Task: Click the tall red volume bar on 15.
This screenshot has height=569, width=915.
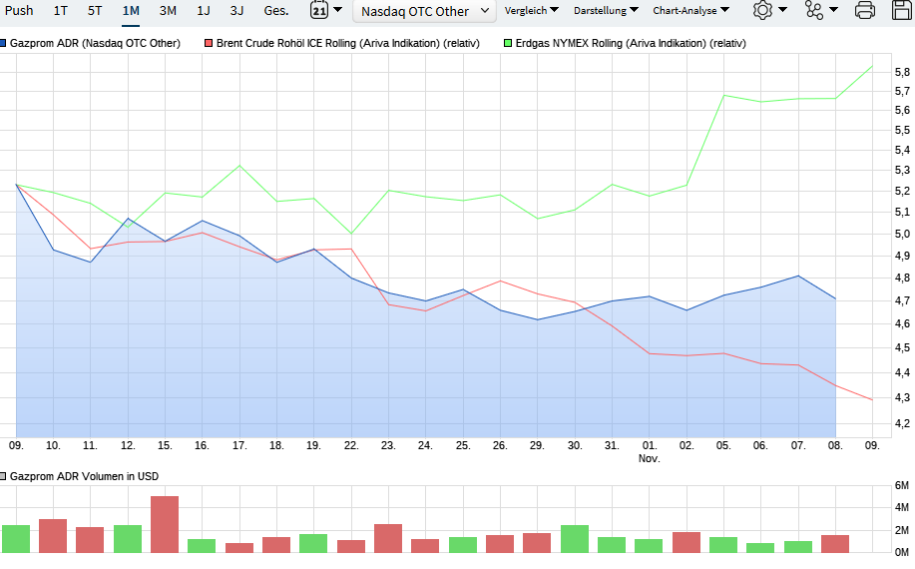Action: (x=165, y=524)
